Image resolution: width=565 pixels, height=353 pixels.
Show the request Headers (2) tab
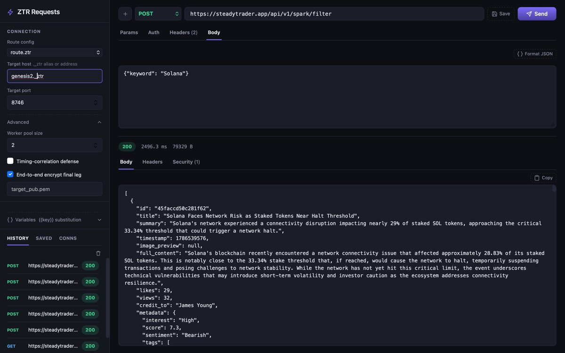(x=184, y=32)
